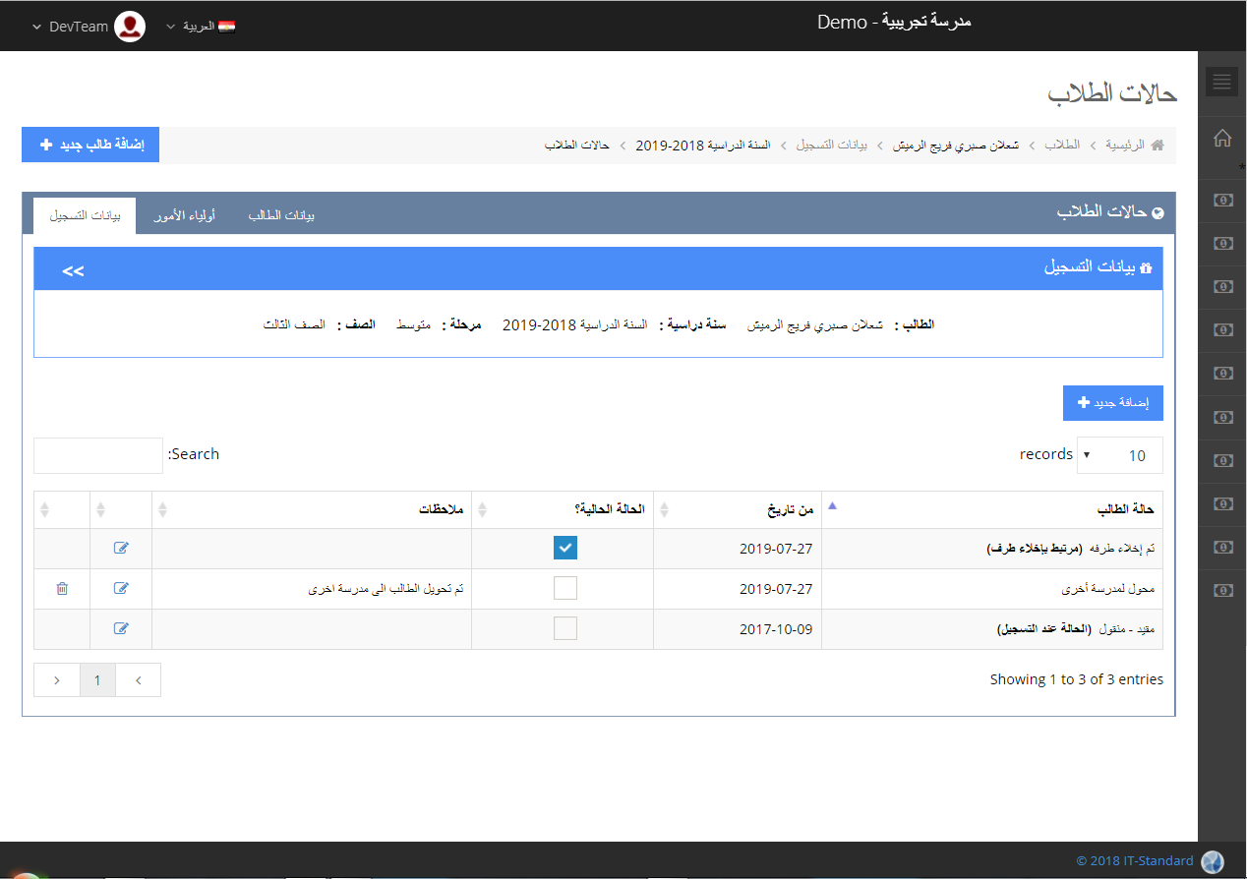Screen dimensions: 1247x879
Task: Open the language selector dropdown العربية
Action: click(201, 27)
